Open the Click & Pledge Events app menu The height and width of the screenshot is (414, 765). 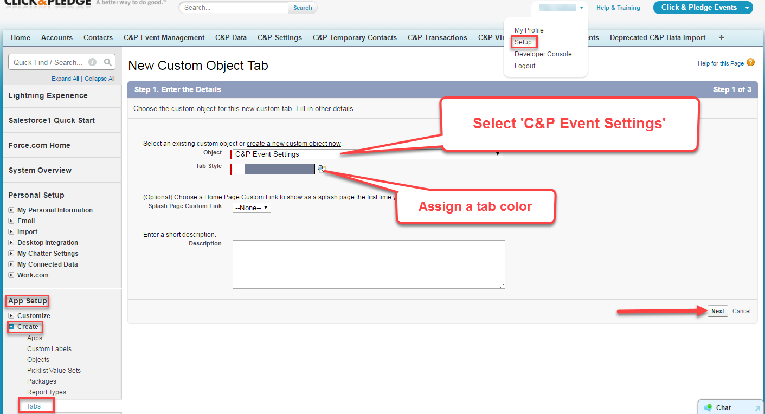pos(703,7)
